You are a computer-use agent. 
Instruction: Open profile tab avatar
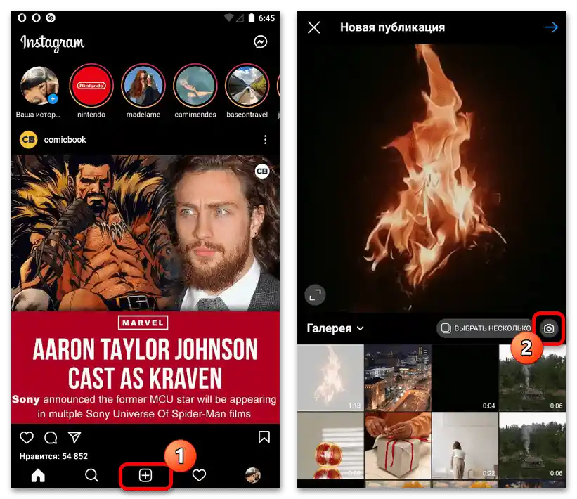tap(253, 475)
